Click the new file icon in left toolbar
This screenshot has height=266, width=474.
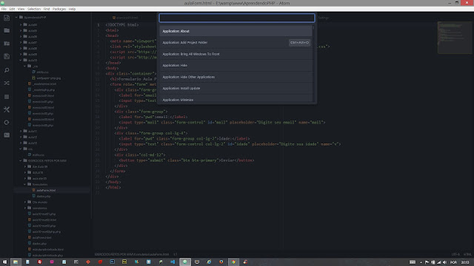pyautogui.click(x=7, y=18)
